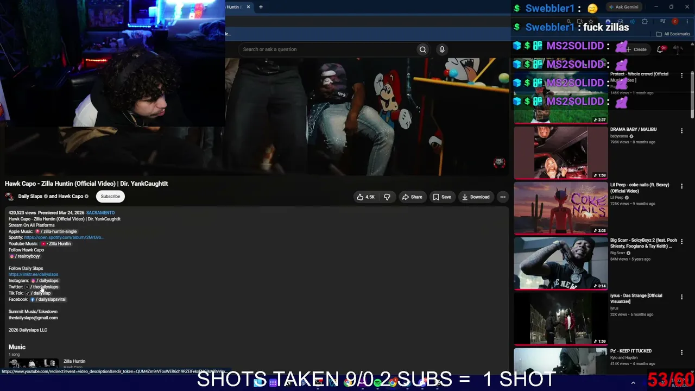
Task: Open options for Protect - Whole crowd video
Action: 682,75
